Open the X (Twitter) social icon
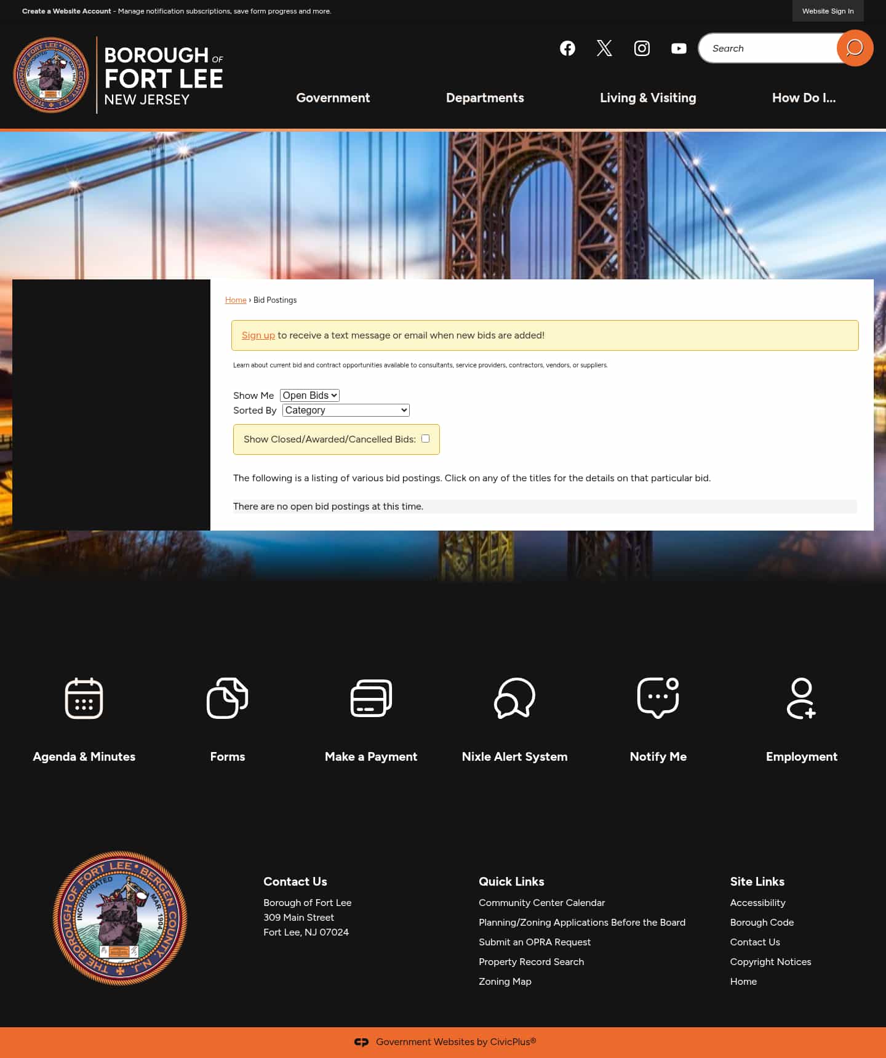 coord(604,48)
